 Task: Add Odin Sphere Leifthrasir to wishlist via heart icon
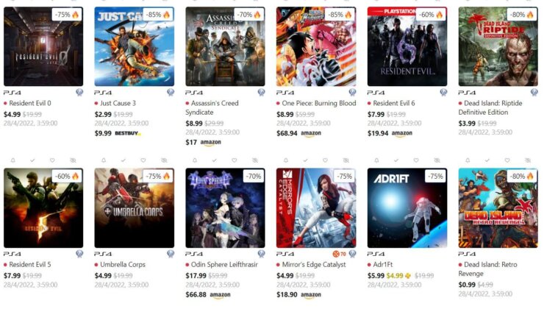pos(235,160)
